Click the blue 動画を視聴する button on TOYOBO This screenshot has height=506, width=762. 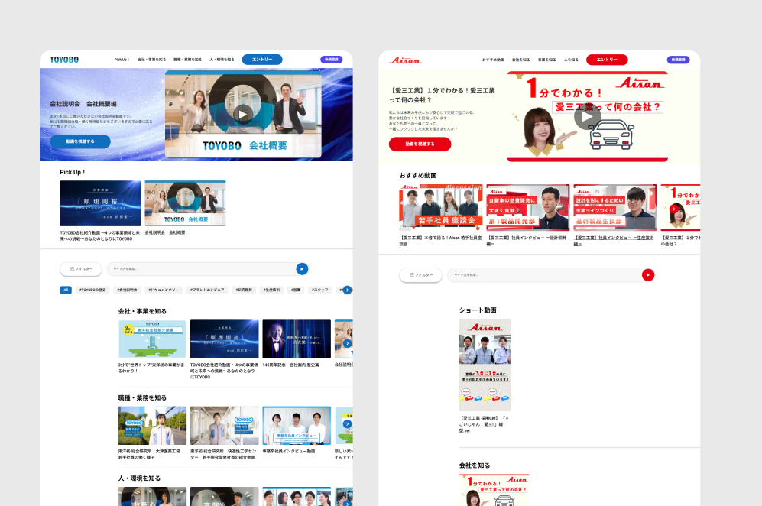pyautogui.click(x=80, y=141)
